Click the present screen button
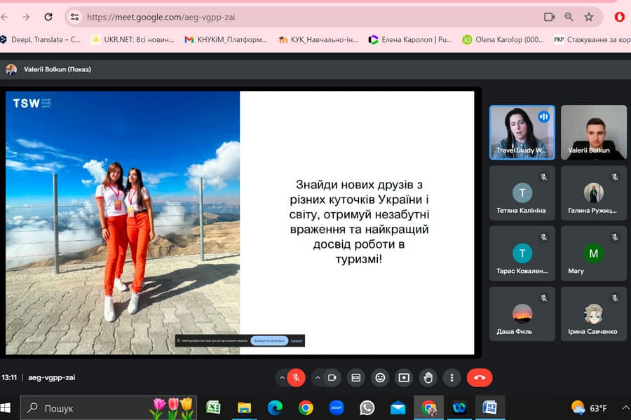The width and height of the screenshot is (631, 420). (404, 377)
